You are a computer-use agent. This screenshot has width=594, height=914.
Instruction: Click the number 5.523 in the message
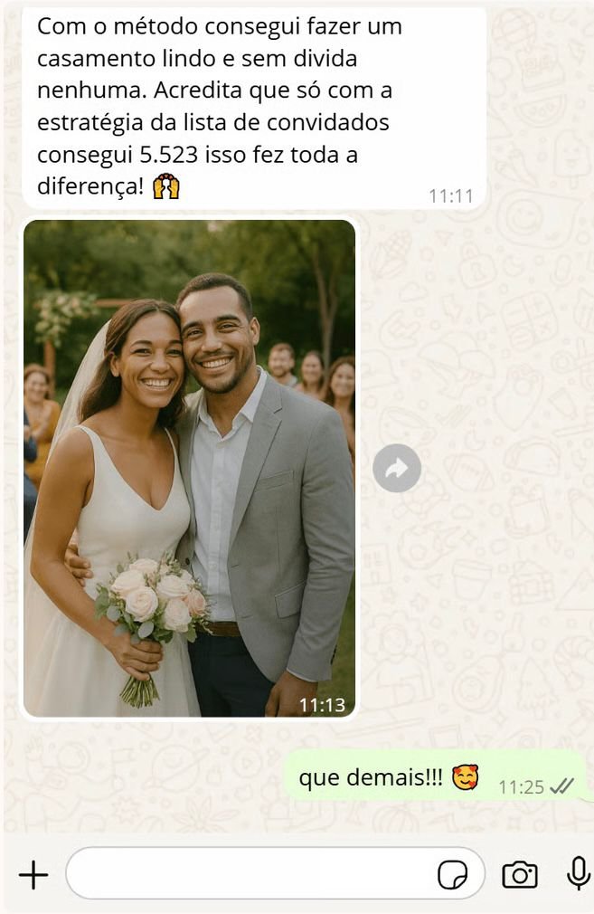[x=164, y=155]
